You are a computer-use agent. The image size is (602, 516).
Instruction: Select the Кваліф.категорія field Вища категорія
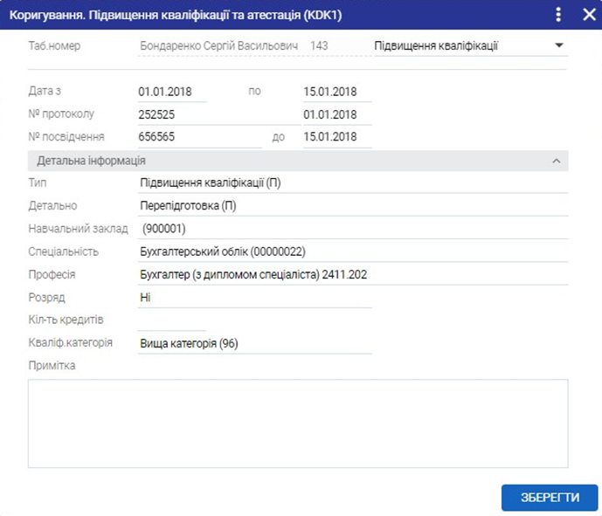click(255, 343)
